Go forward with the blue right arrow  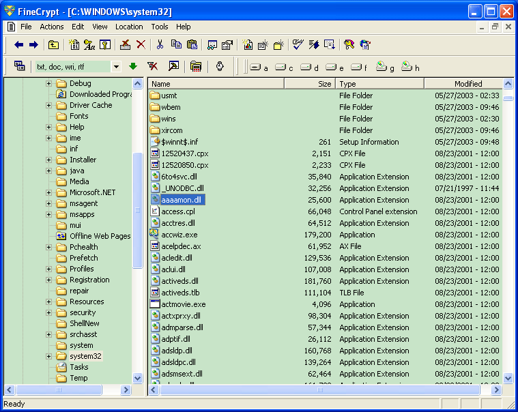click(x=33, y=44)
